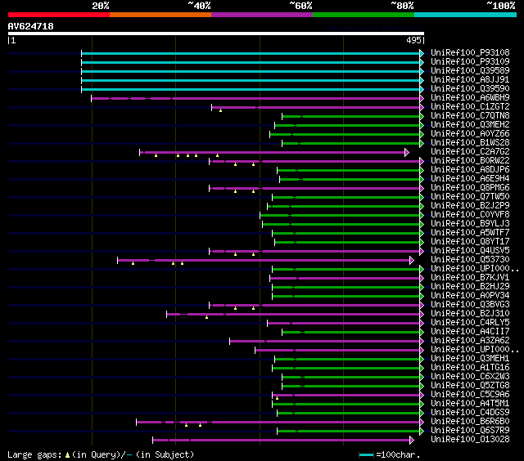Click the arrowhead ending UniRef100_C2A7G2 alignment
This screenshot has height=461, width=524.
[x=407, y=153]
